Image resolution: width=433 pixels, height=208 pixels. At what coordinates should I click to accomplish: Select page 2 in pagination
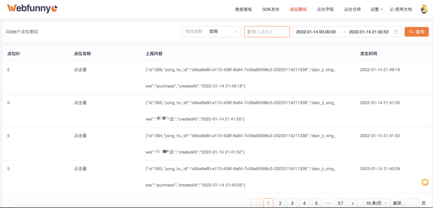280,203
